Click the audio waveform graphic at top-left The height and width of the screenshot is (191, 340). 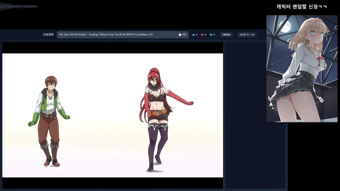pos(19,7)
